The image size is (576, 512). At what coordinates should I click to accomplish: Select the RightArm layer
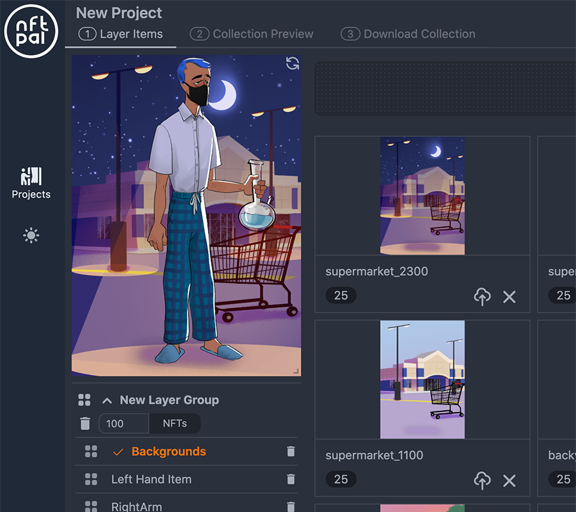(x=137, y=506)
